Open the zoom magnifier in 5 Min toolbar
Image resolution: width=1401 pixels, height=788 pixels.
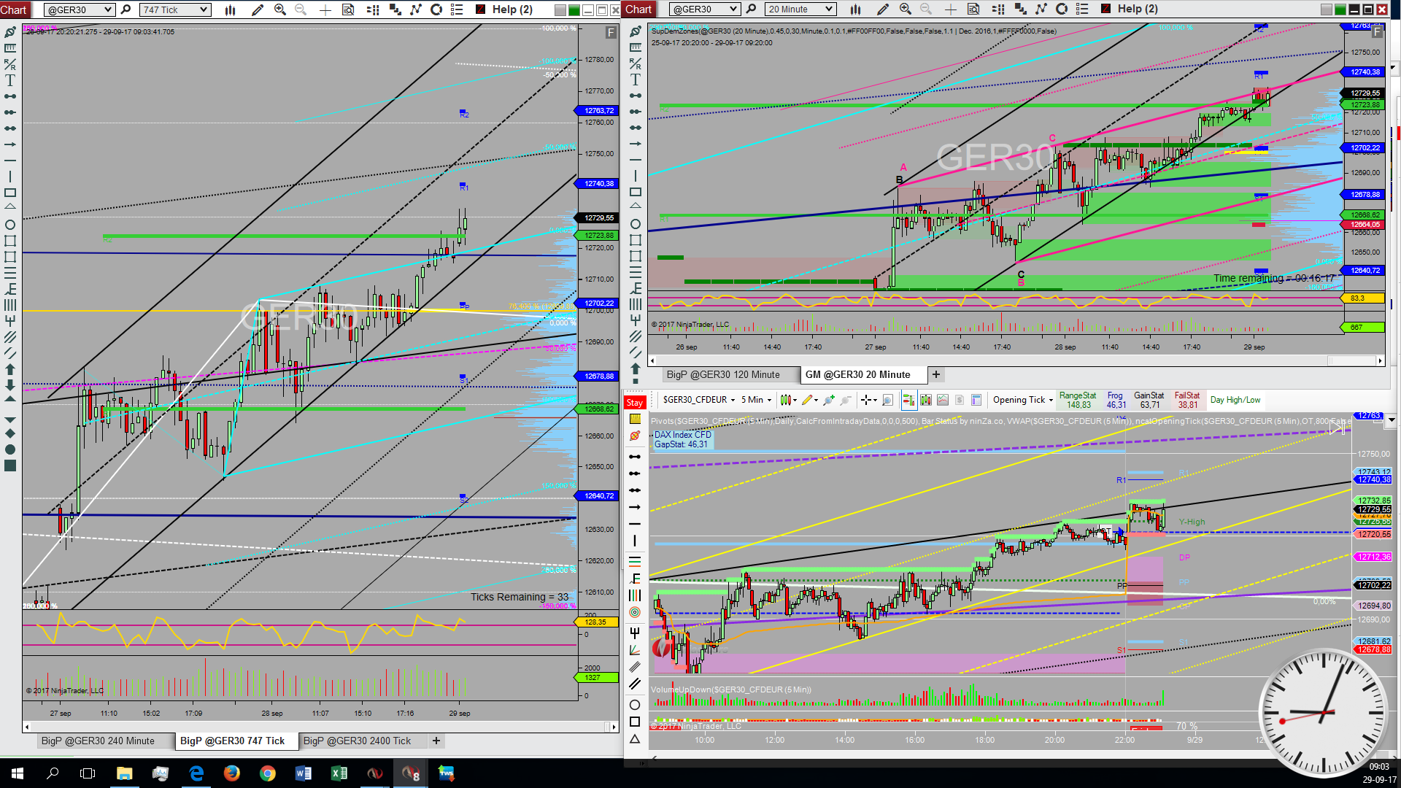pos(887,400)
